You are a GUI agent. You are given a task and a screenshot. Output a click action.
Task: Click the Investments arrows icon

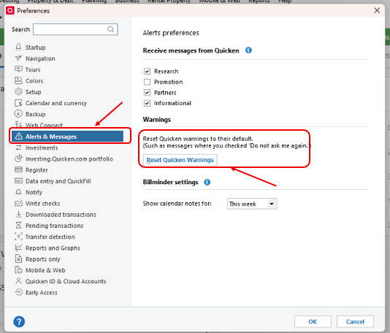click(18, 148)
